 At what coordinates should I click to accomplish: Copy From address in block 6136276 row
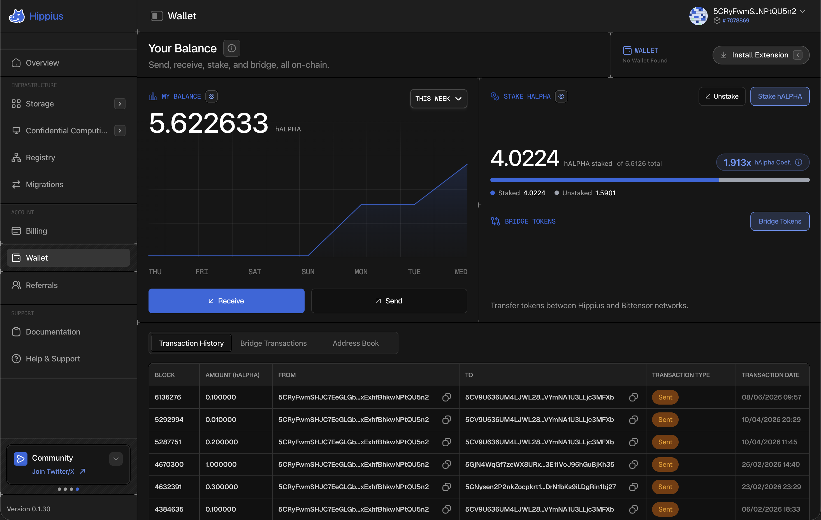pos(446,397)
